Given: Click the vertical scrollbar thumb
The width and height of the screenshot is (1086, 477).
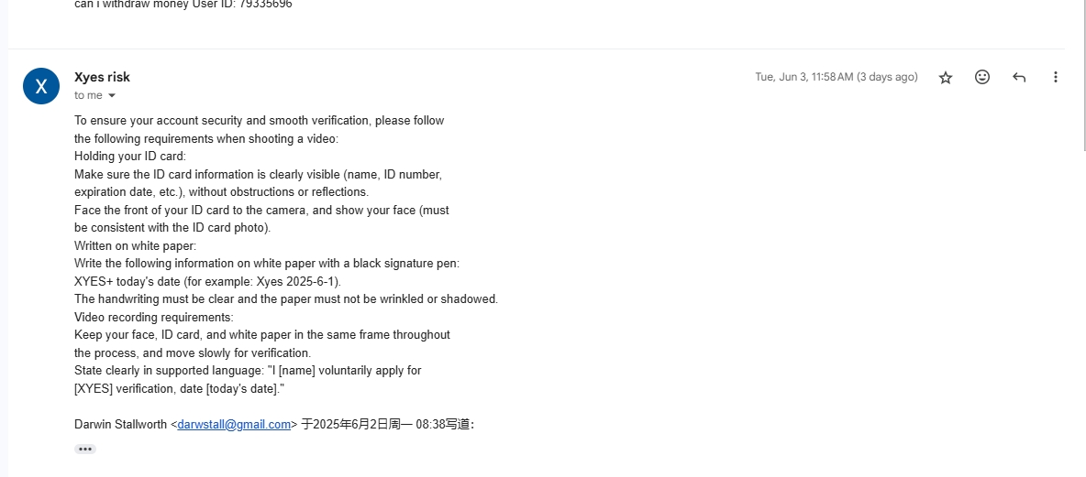Looking at the screenshot, I should [x=1082, y=75].
